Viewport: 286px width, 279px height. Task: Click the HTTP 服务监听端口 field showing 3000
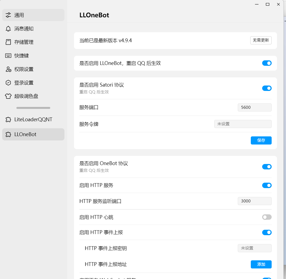(x=255, y=201)
